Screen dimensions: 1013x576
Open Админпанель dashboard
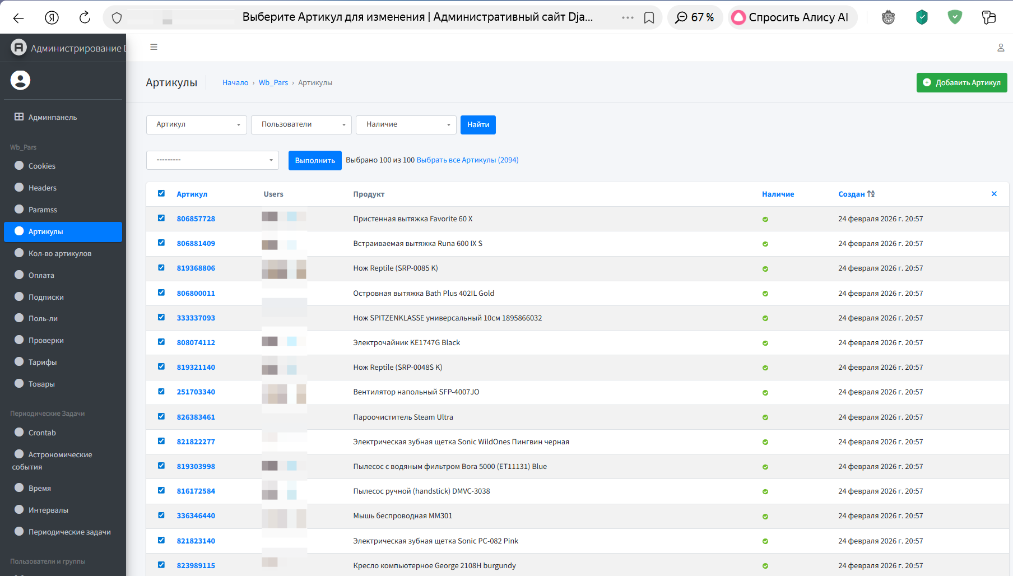pyautogui.click(x=63, y=117)
